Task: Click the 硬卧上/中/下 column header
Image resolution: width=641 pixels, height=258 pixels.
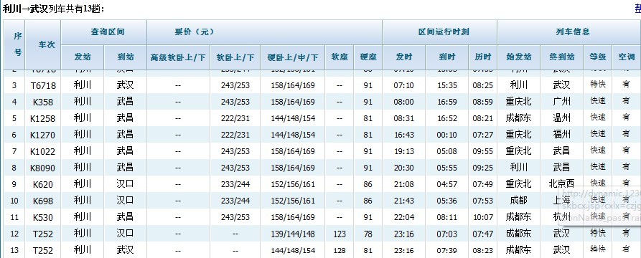Action: [293, 57]
